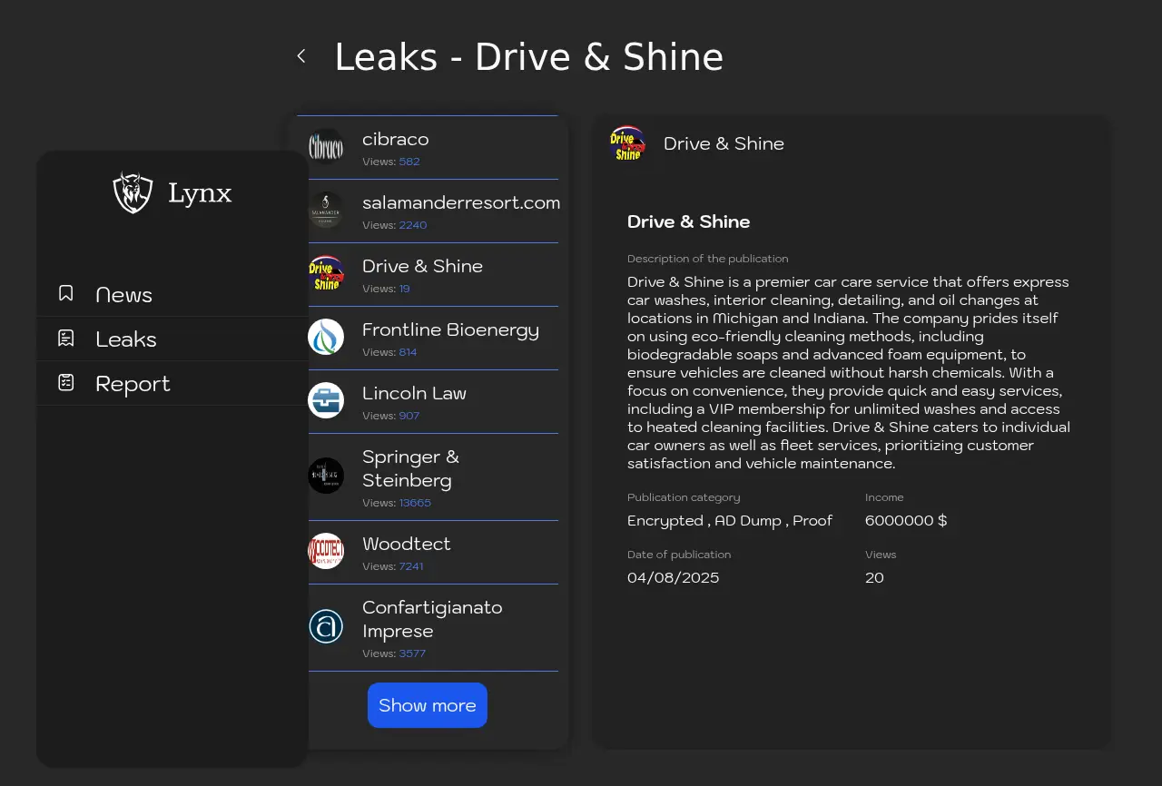Open the News menu item
Viewport: 1162px width, 786px height.
[123, 295]
